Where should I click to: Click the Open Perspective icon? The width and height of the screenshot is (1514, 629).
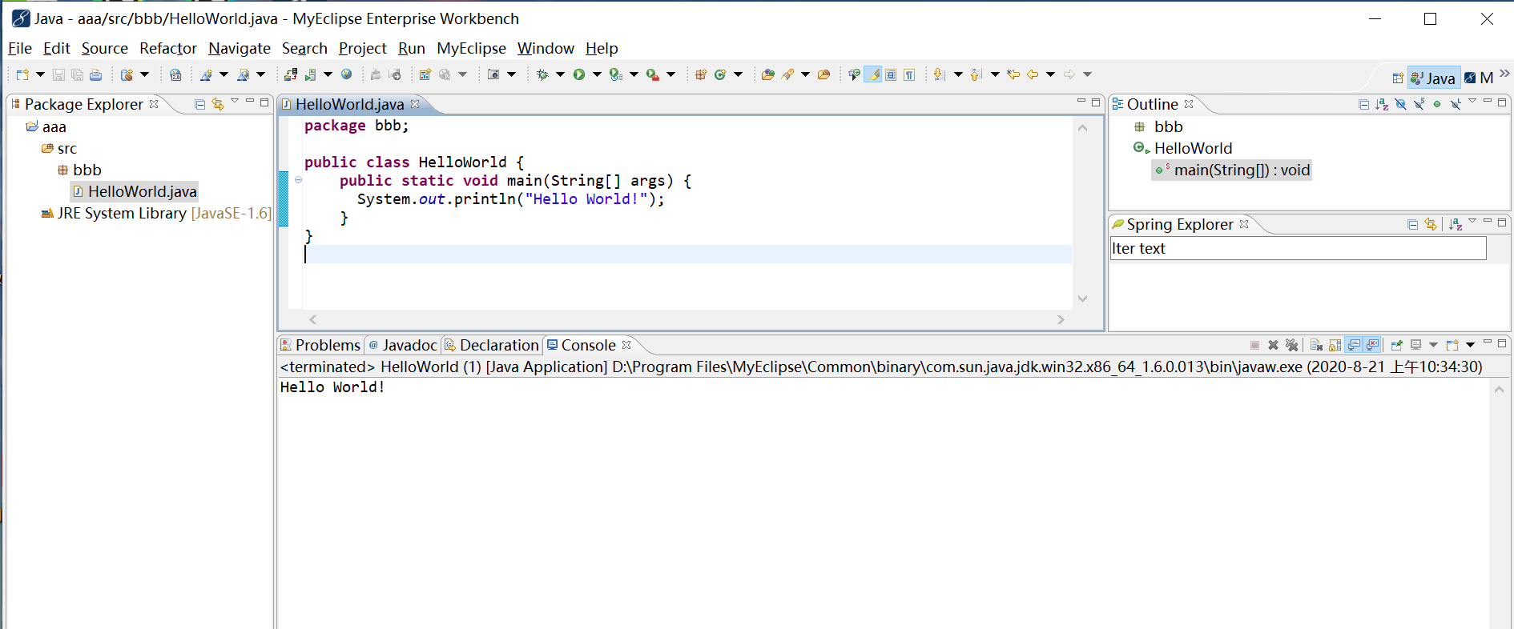point(1398,78)
